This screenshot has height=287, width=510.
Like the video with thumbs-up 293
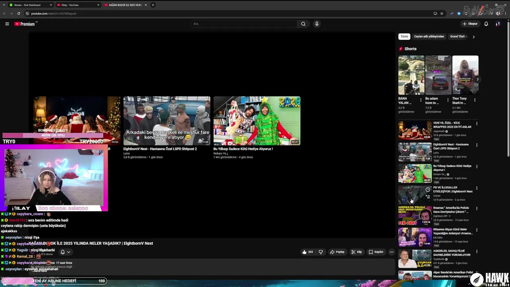click(308, 252)
